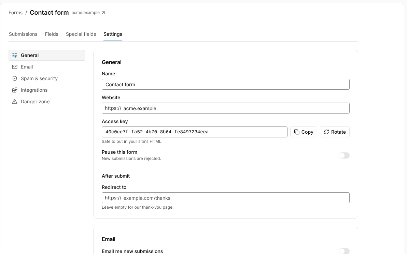
Task: Select General in settings sidebar
Action: (x=47, y=55)
